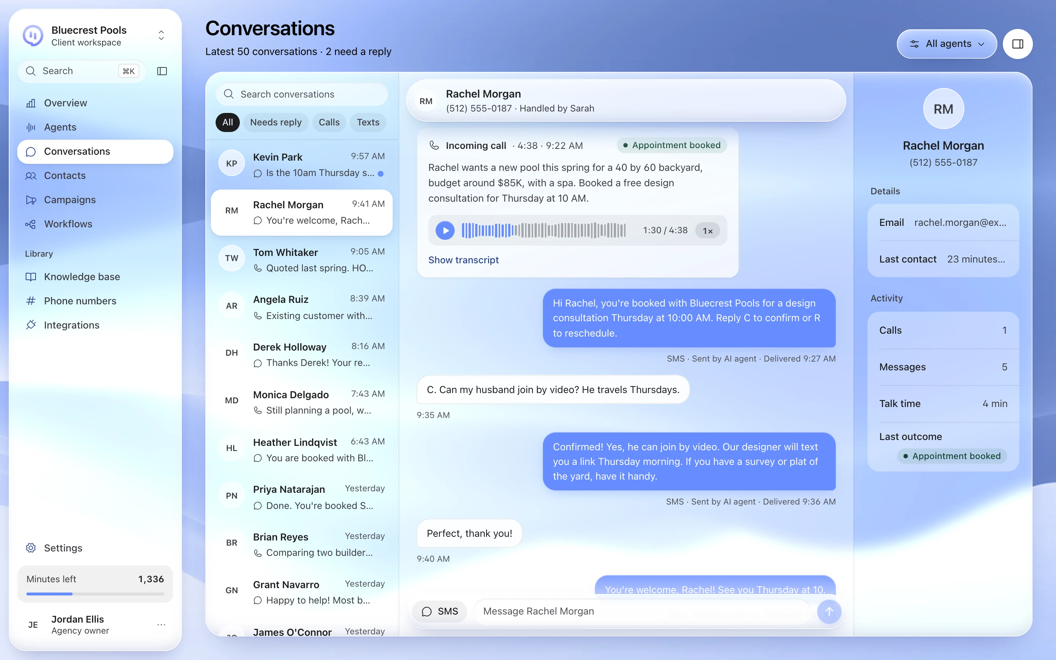The width and height of the screenshot is (1056, 660).
Task: Open Jordan Ellis more options menu
Action: click(161, 625)
